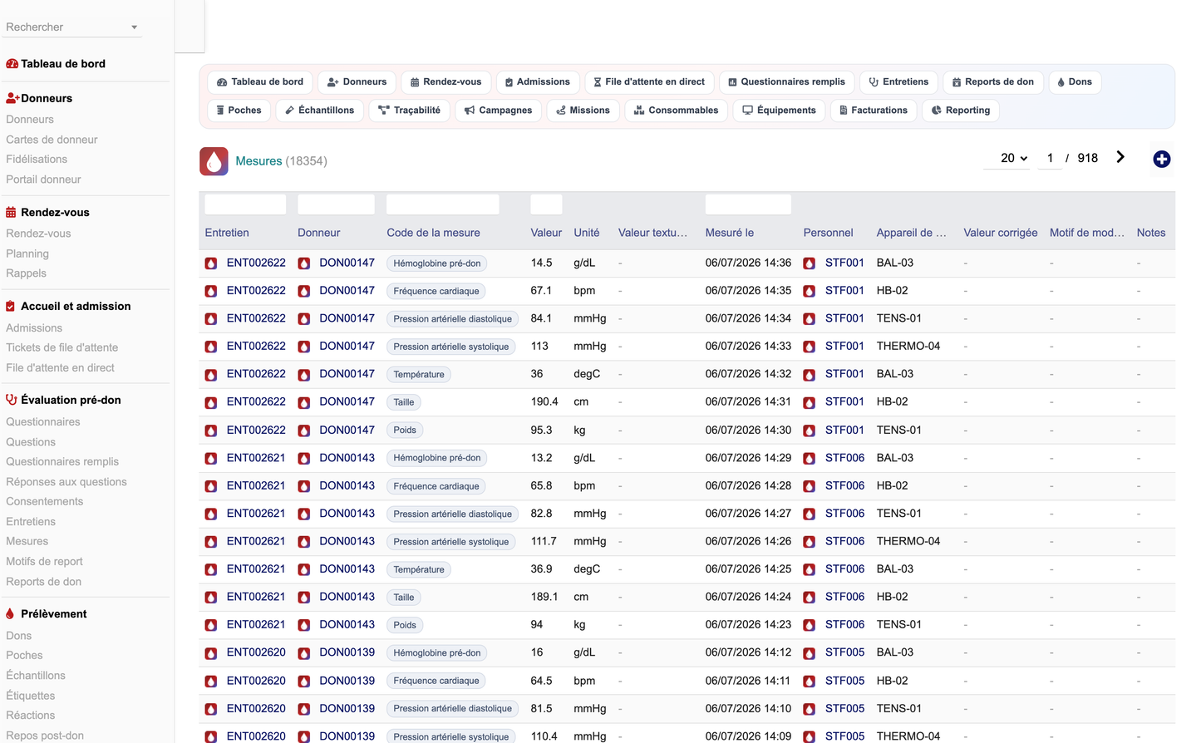Open Traçabilité from the top toolbar
This screenshot has width=1201, height=743.
click(x=409, y=111)
